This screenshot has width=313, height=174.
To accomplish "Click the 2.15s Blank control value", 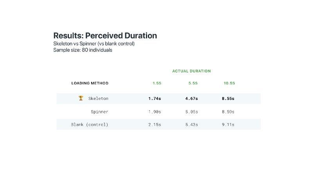I will tap(155, 125).
